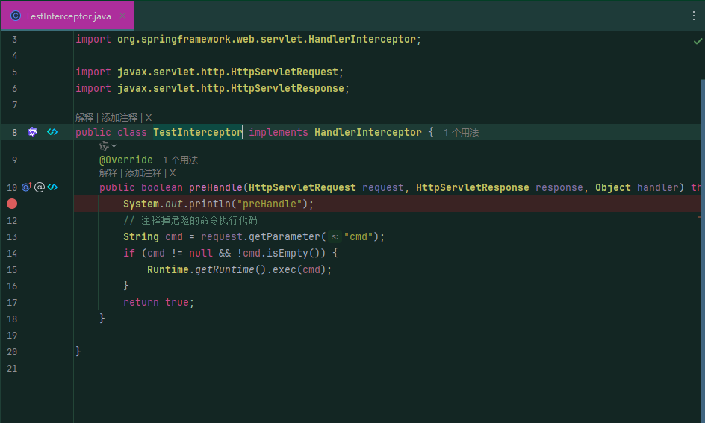Click 添加注释 above the class declaration
The width and height of the screenshot is (705, 423).
tap(119, 118)
